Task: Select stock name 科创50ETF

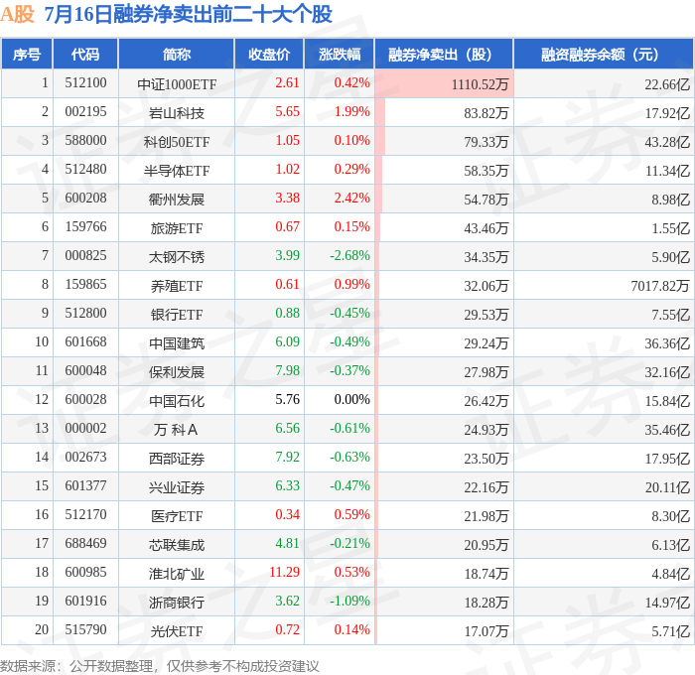Action: coord(177,141)
